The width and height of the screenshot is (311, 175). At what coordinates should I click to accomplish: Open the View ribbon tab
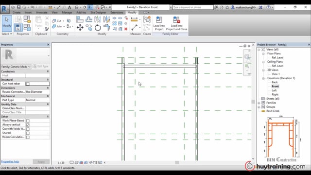(54, 13)
